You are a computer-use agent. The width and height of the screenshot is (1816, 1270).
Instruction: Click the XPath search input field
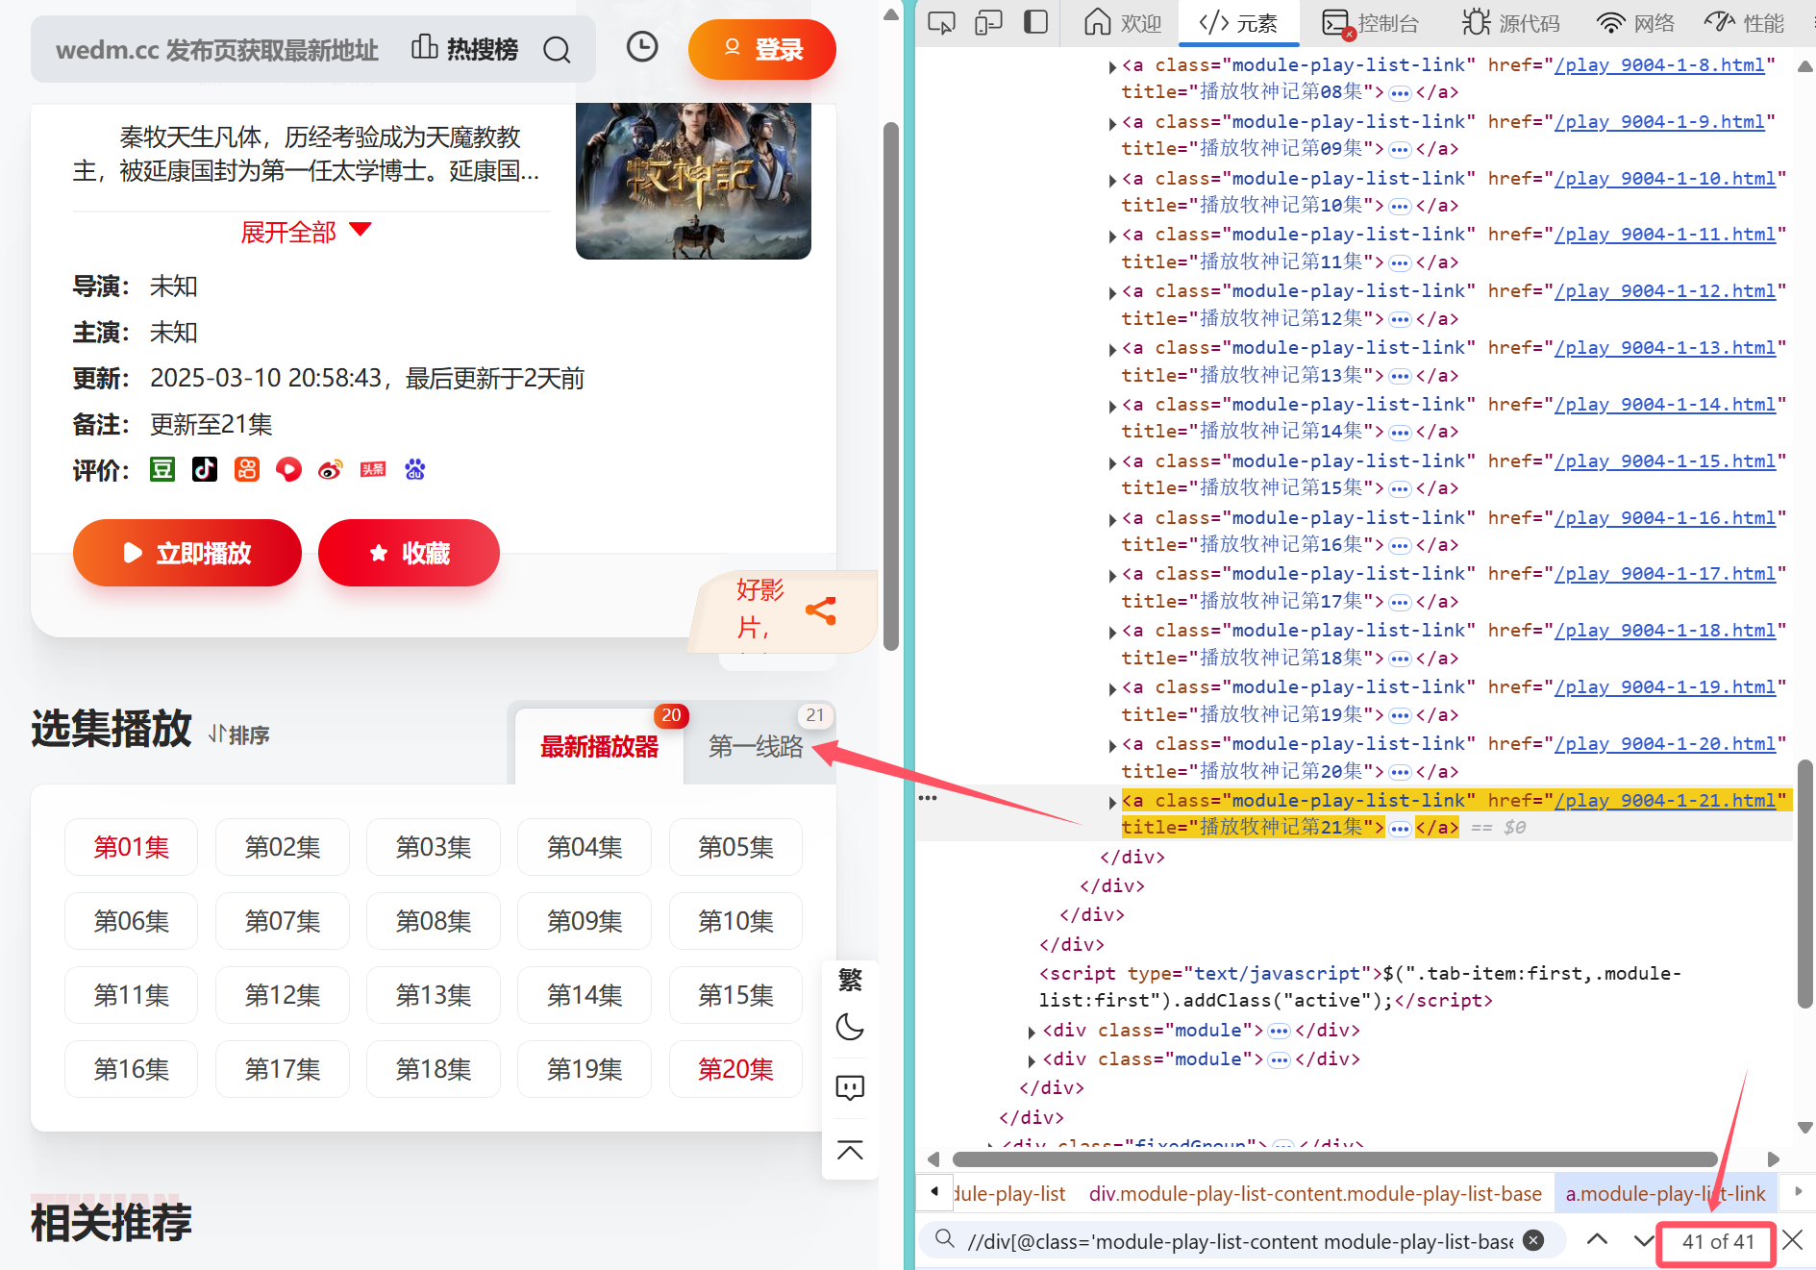(1239, 1241)
